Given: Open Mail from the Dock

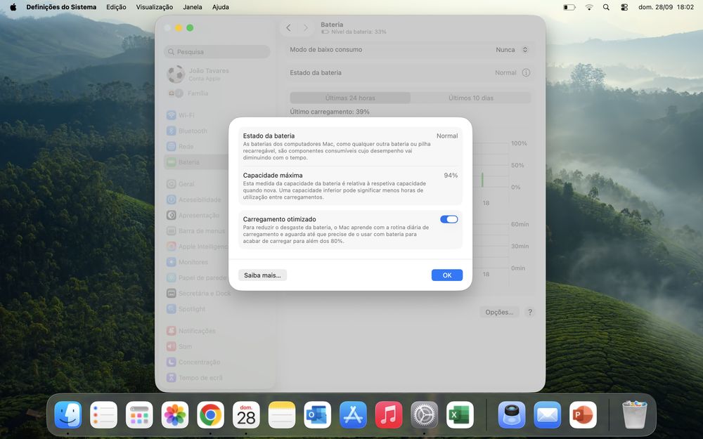Looking at the screenshot, I should click(548, 415).
